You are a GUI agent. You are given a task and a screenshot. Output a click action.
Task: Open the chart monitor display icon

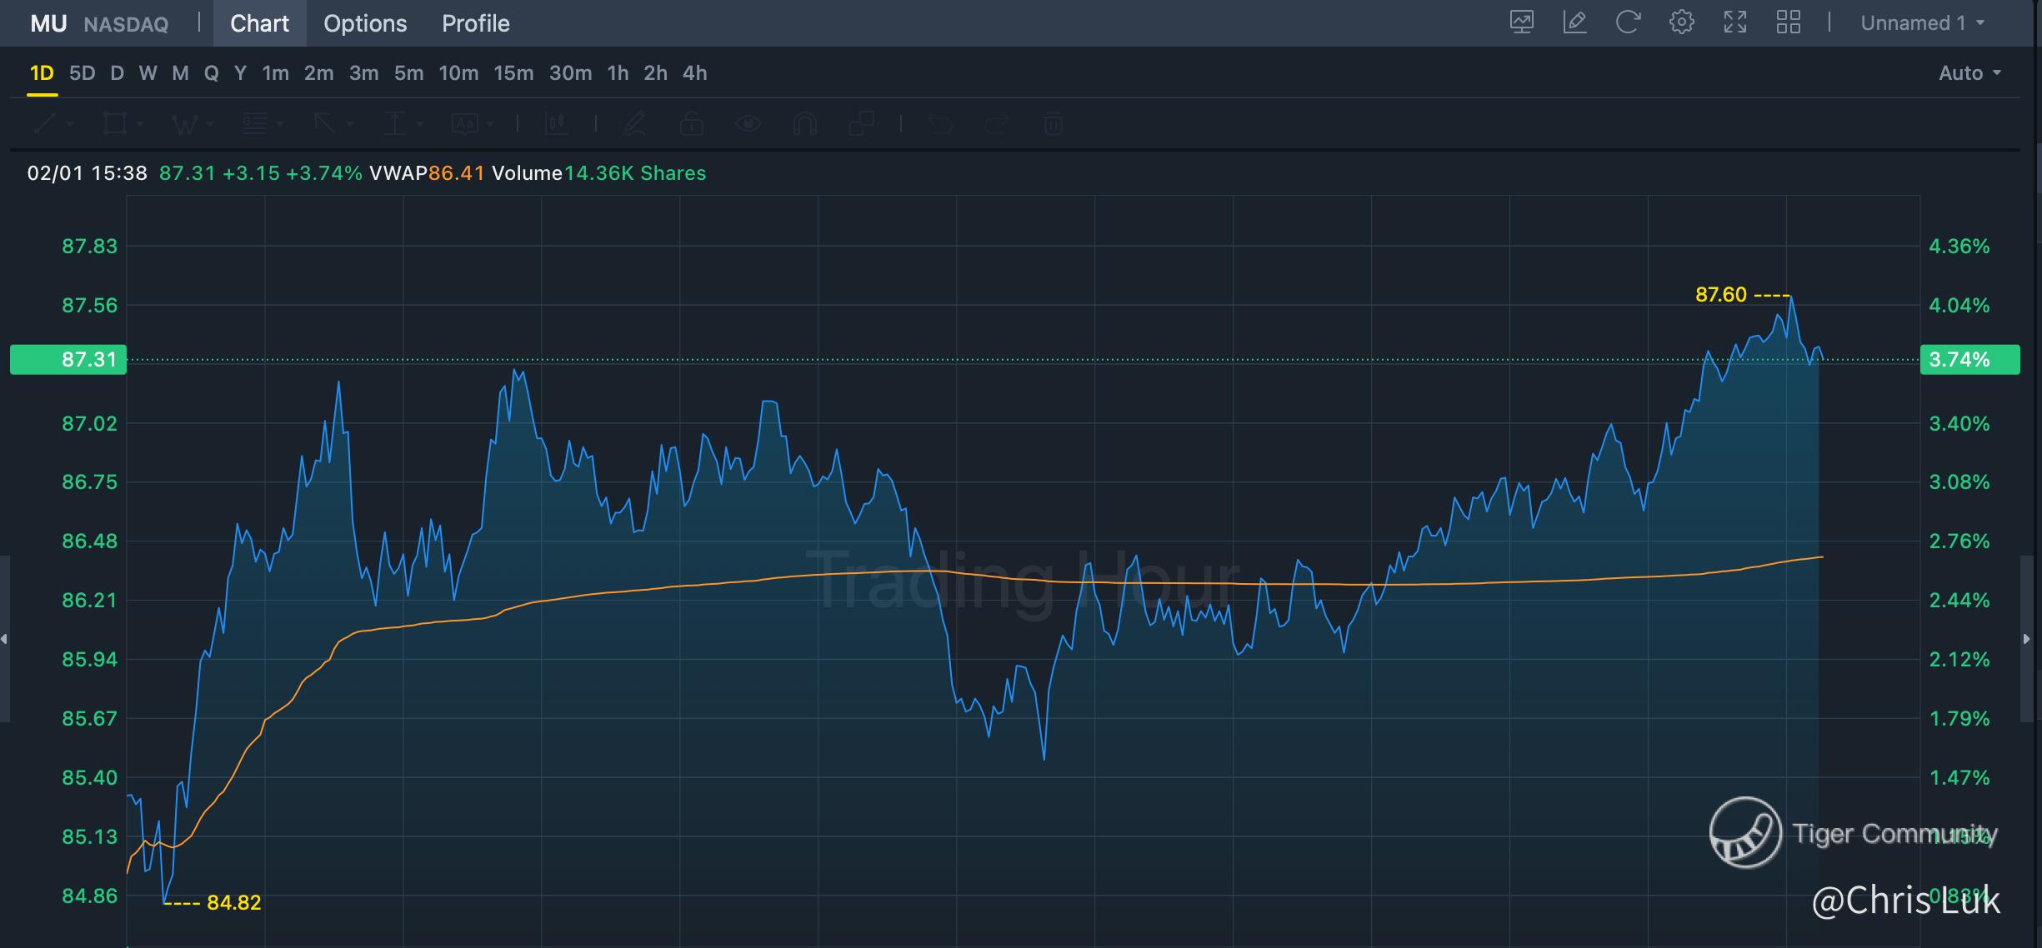coord(1521,22)
